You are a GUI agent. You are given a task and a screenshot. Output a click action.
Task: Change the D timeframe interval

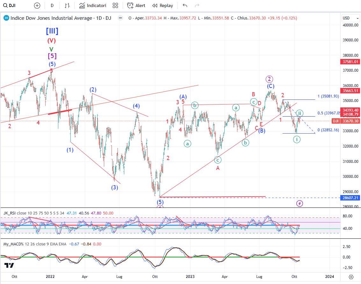click(52, 5)
